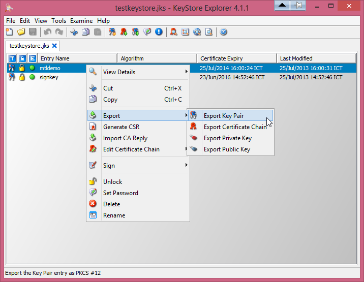Sort by Algorithm column header
The height and width of the screenshot is (282, 364).
pos(157,58)
